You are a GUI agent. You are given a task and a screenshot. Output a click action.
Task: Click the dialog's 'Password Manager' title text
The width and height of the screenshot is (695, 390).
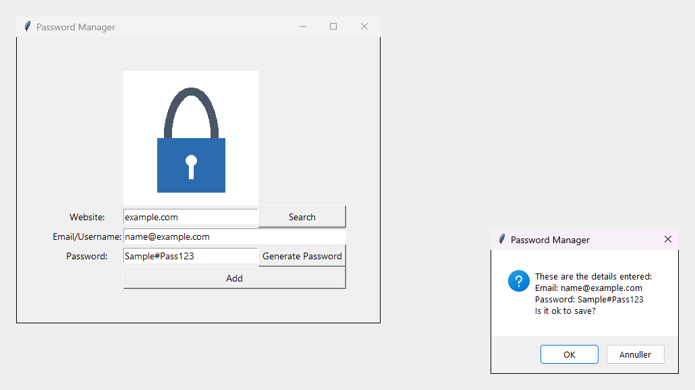(550, 240)
